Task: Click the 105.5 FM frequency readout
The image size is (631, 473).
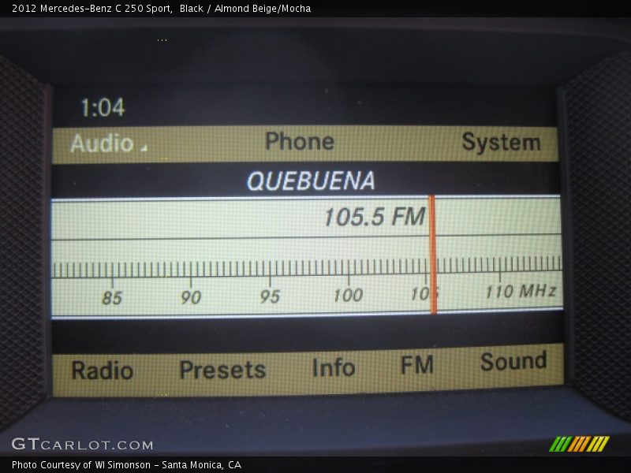Action: (374, 217)
